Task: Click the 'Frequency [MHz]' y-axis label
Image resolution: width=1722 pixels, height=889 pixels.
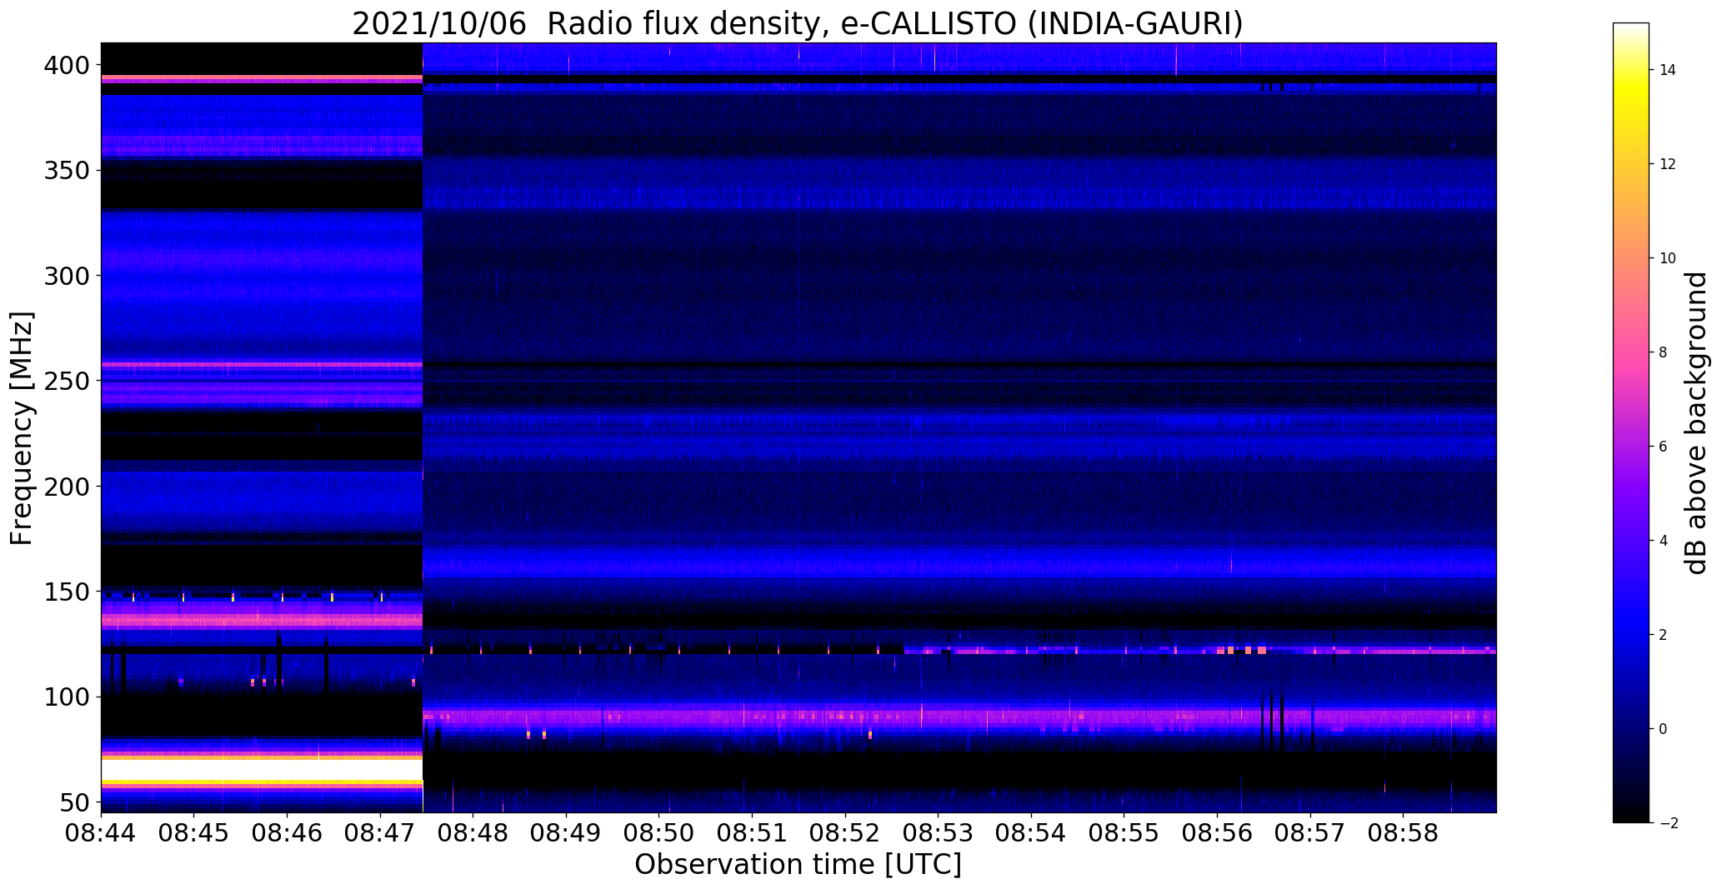Action: (x=22, y=428)
